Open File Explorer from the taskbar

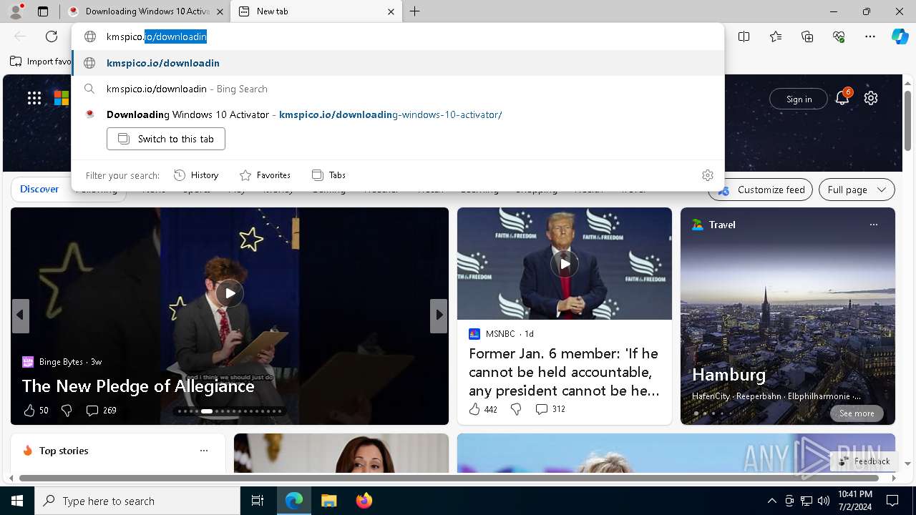coord(328,501)
